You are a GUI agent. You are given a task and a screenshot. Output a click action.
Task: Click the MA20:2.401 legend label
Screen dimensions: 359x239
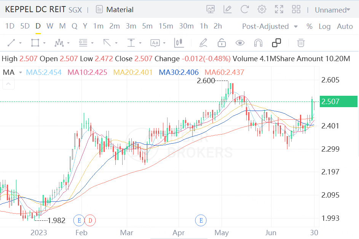[133, 72]
